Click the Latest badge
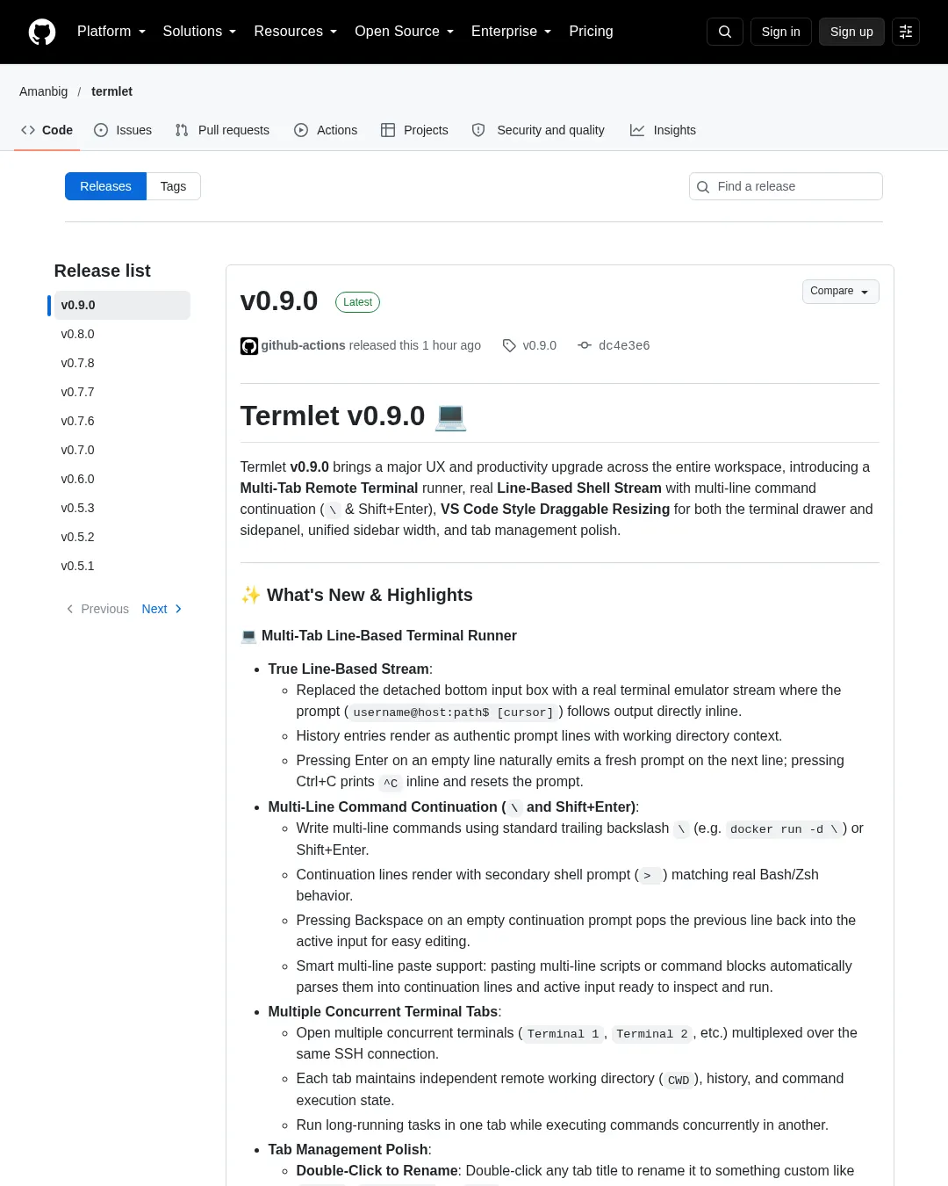This screenshot has height=1186, width=948. coord(357,302)
